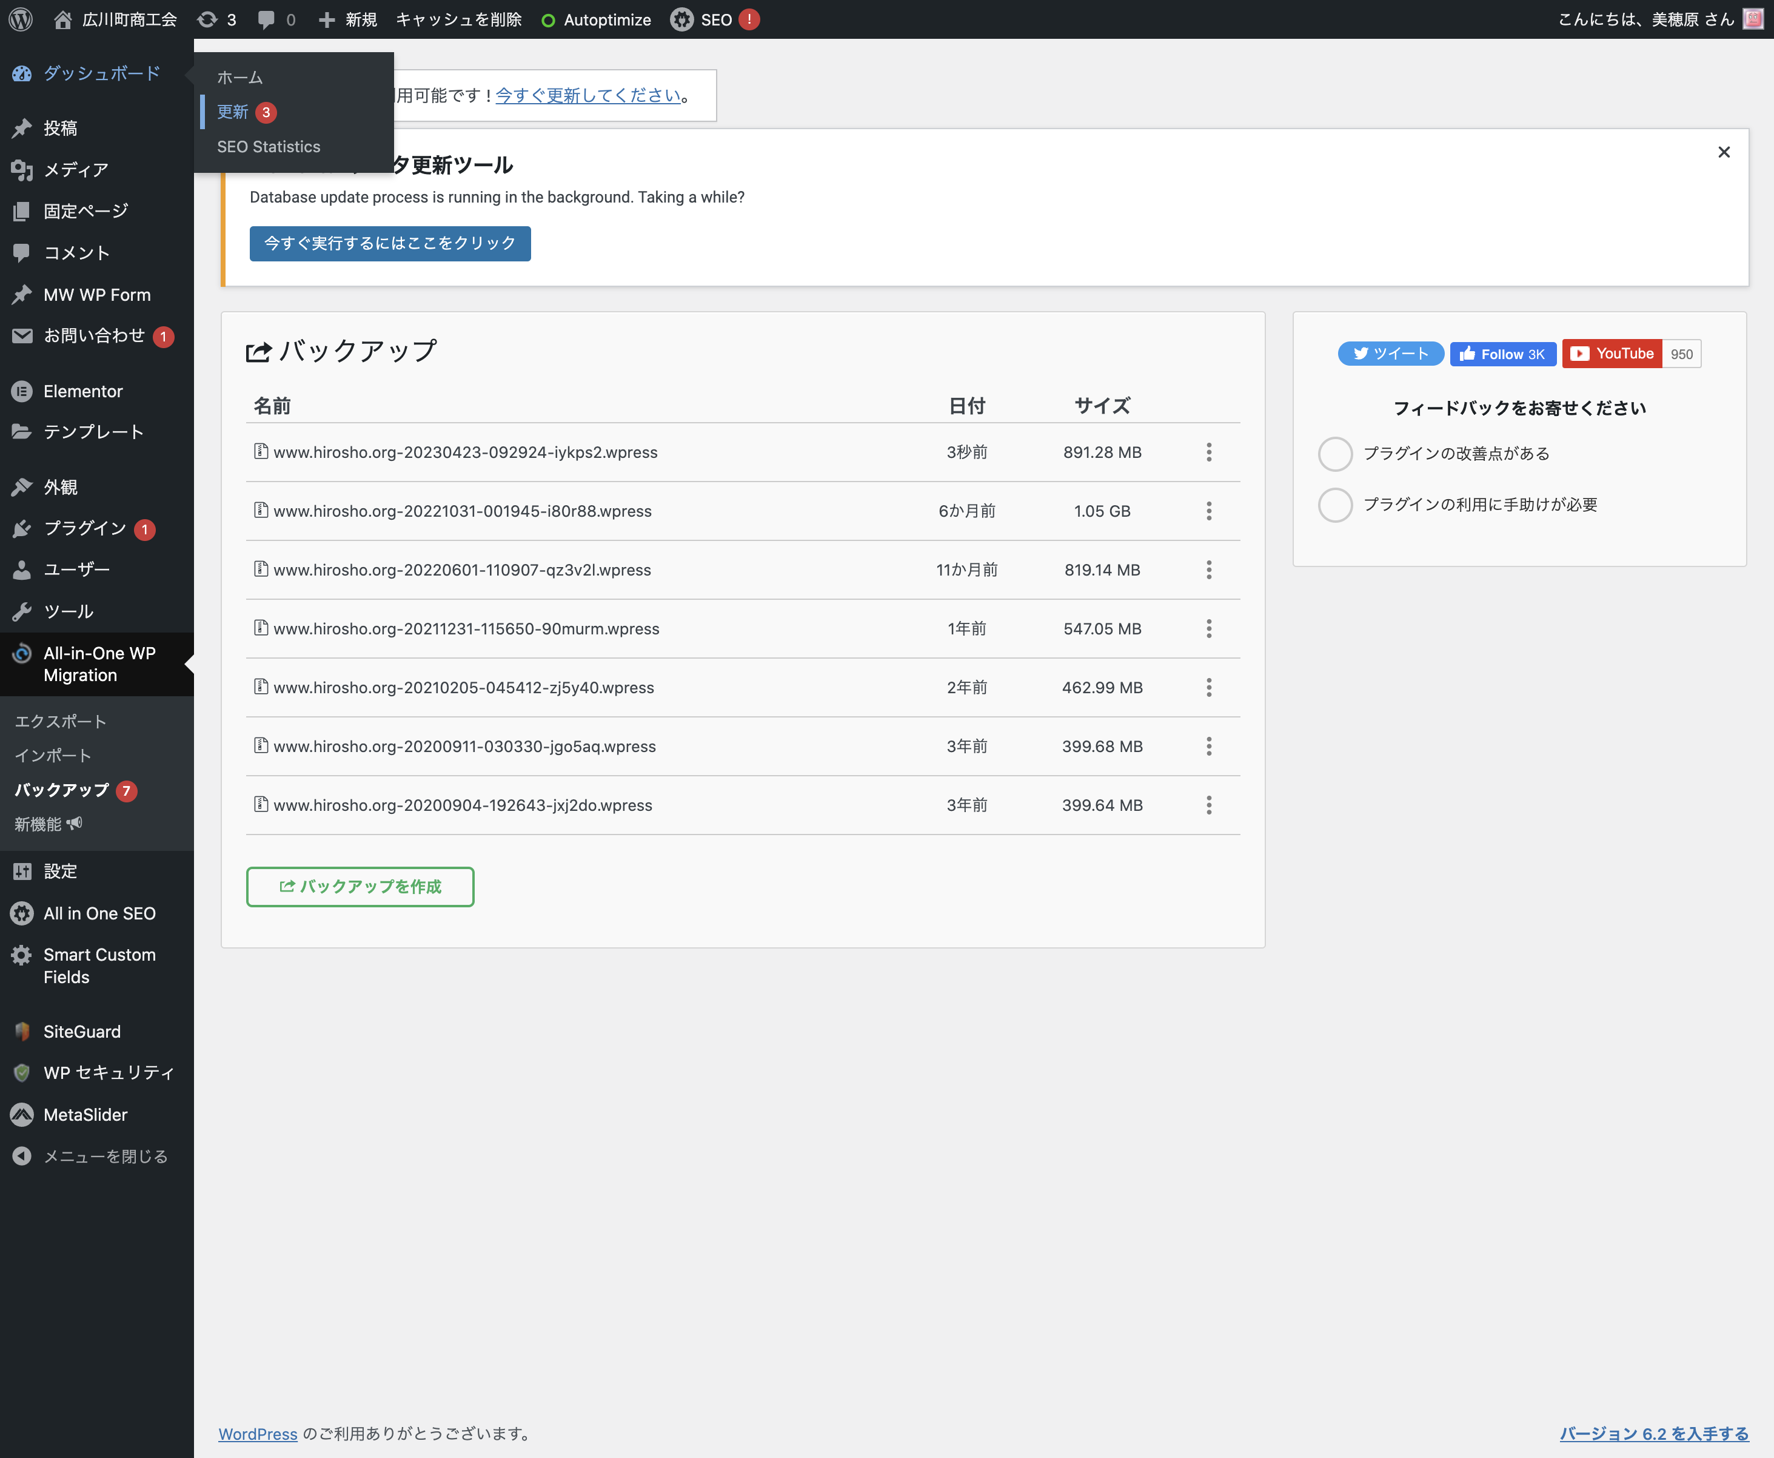The width and height of the screenshot is (1774, 1458).
Task: Open the comments bubble icon in admin bar
Action: [x=266, y=20]
